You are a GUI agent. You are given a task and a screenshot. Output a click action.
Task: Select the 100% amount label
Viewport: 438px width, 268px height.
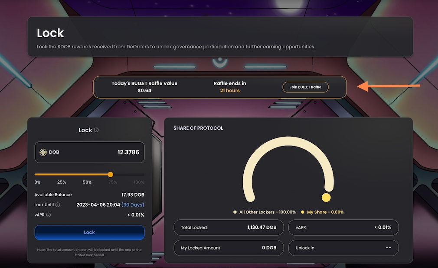[x=139, y=182]
